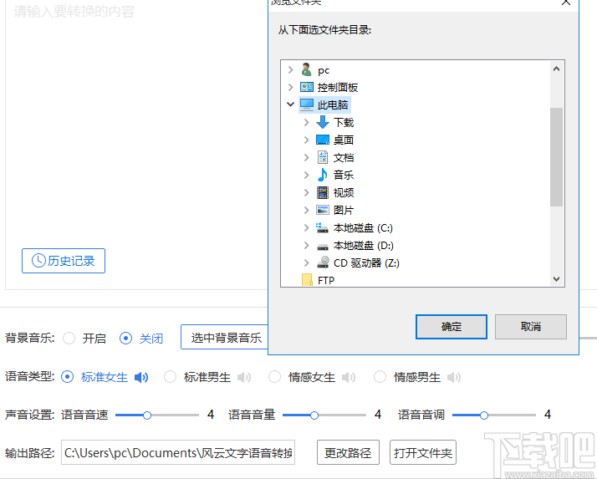597x479 pixels.
Task: Click 打开文件夹 to open output folder
Action: (x=423, y=452)
